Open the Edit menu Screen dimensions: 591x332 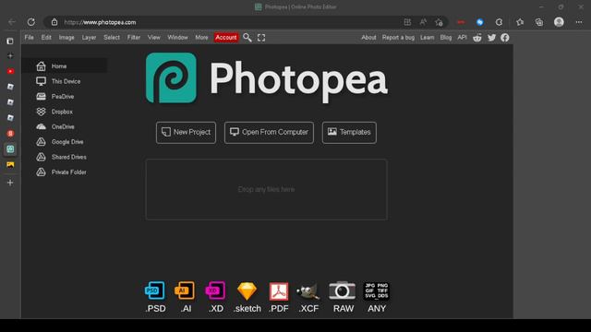click(46, 37)
